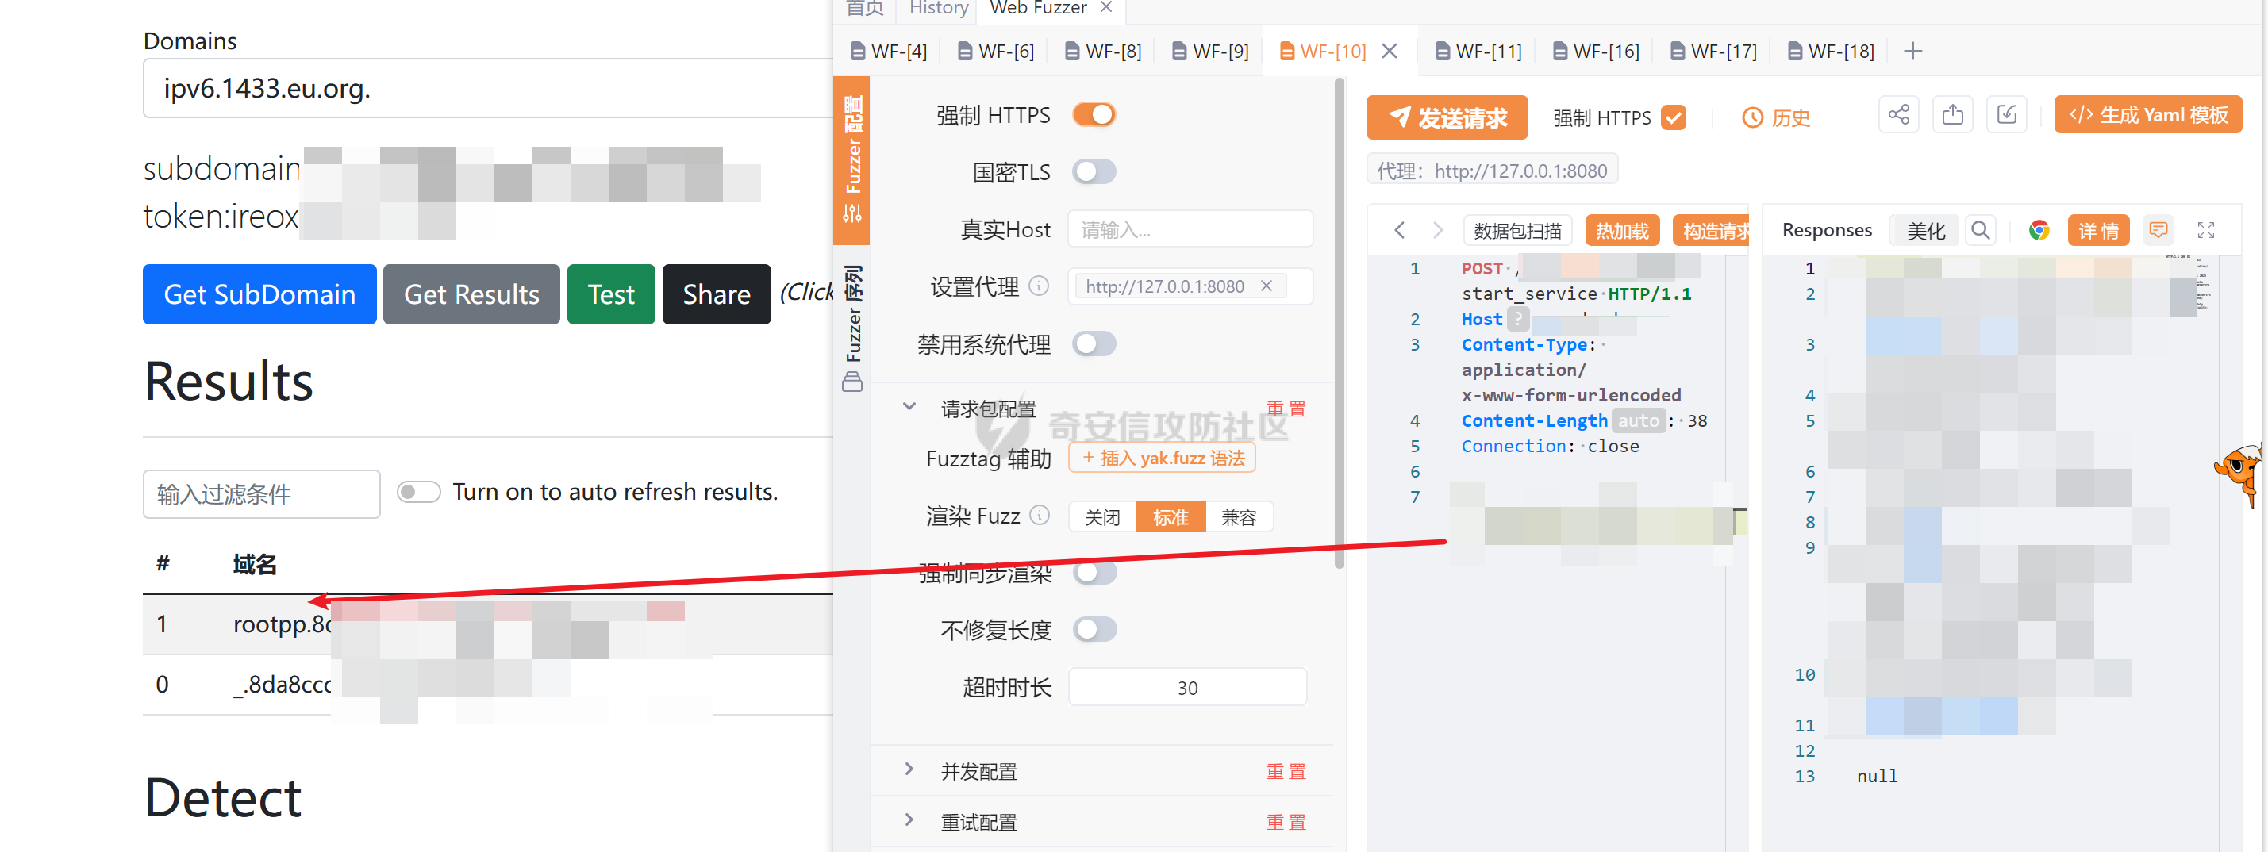This screenshot has width=2268, height=852.
Task: Switch to WF-[11] tab
Action: [x=1479, y=51]
